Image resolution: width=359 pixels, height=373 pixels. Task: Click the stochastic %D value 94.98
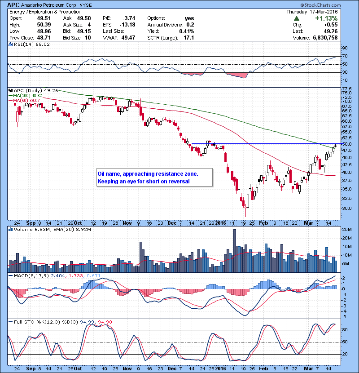[105, 322]
